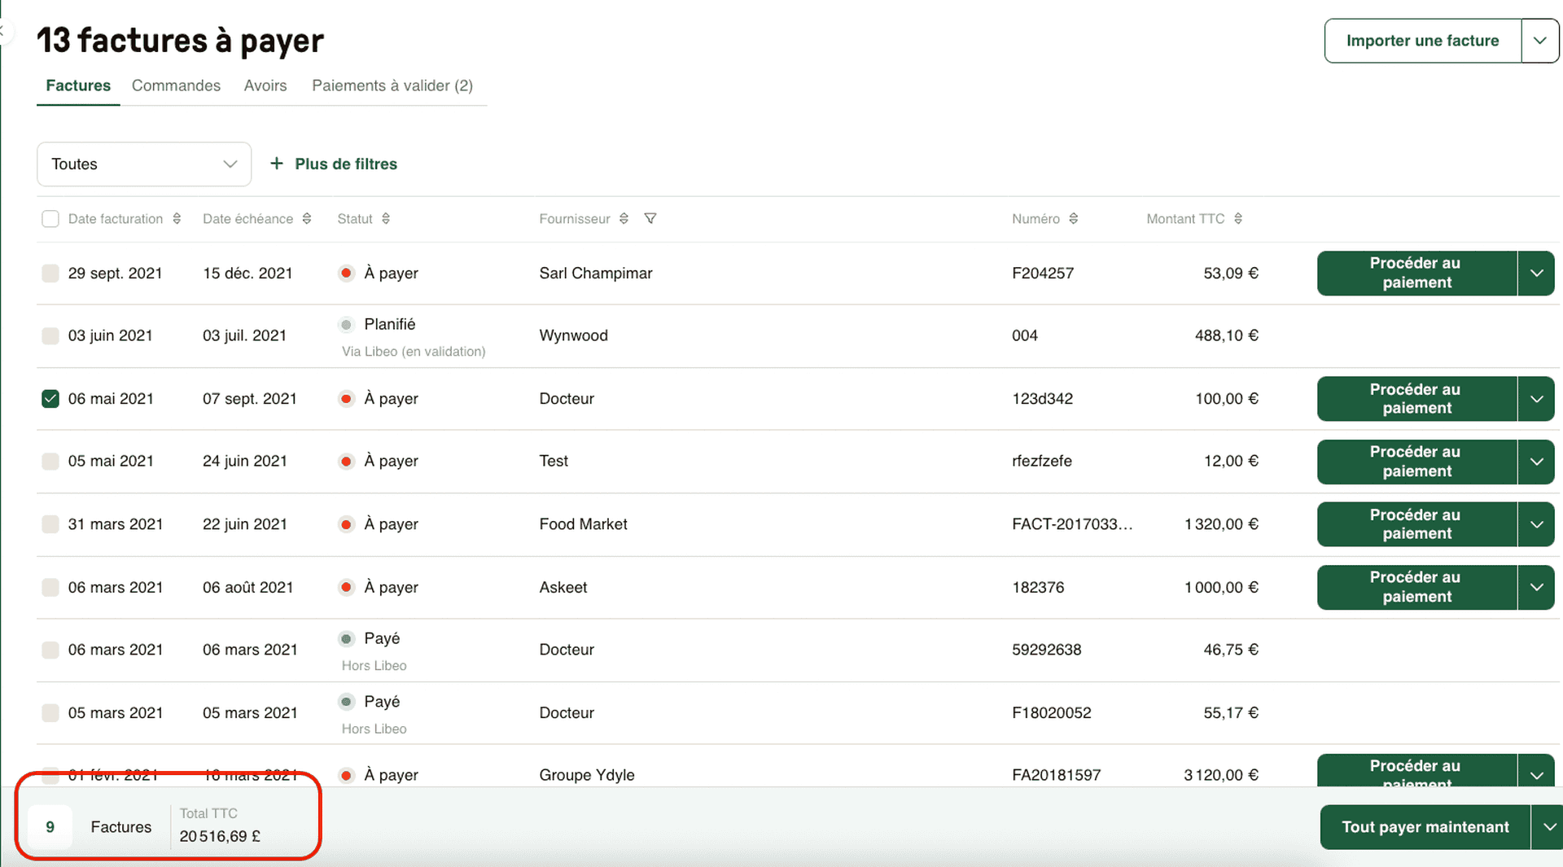1563x867 pixels.
Task: Open the Toutes filter dropdown
Action: coord(144,164)
